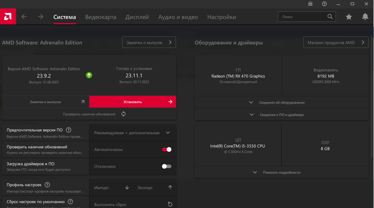This screenshot has width=374, height=208.
Task: Switch to the Видеокарта tab
Action: point(101,17)
